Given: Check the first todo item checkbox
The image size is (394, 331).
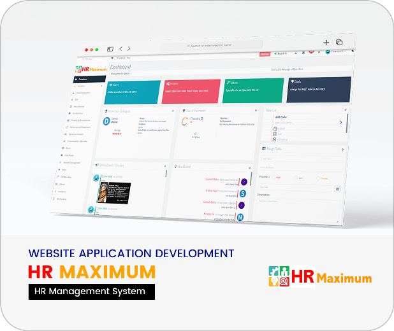Looking at the screenshot, I should pyautogui.click(x=275, y=129).
